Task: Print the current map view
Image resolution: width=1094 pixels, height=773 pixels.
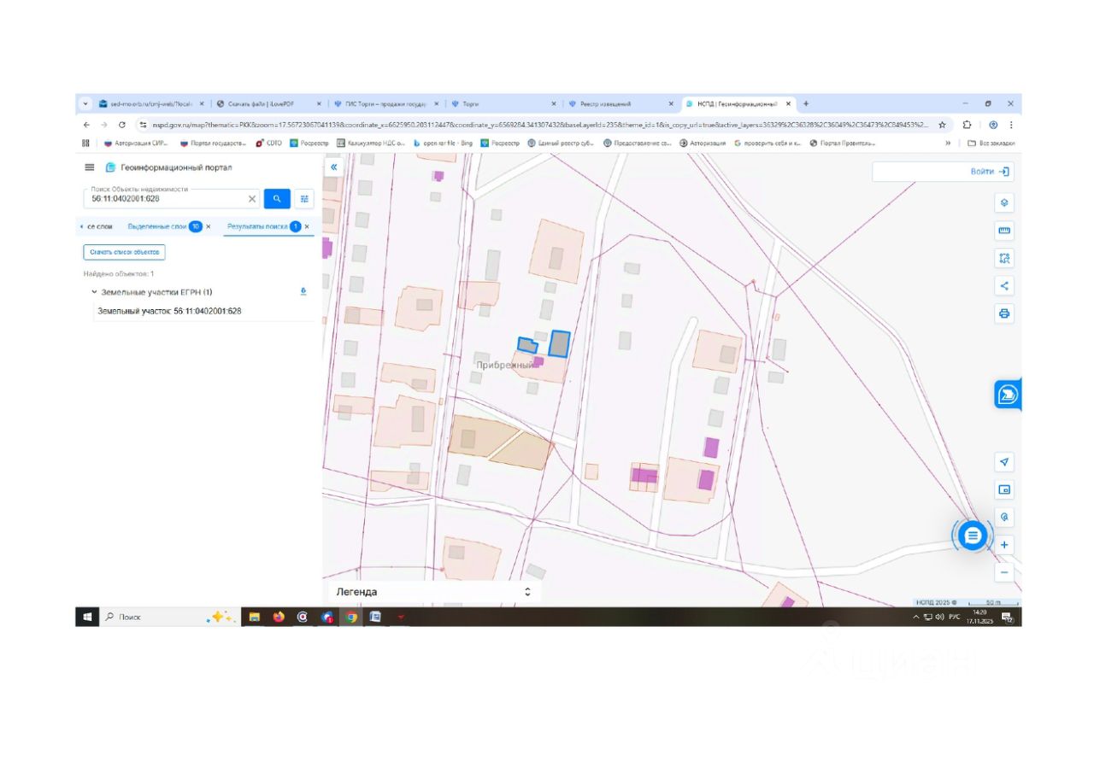Action: (1004, 313)
